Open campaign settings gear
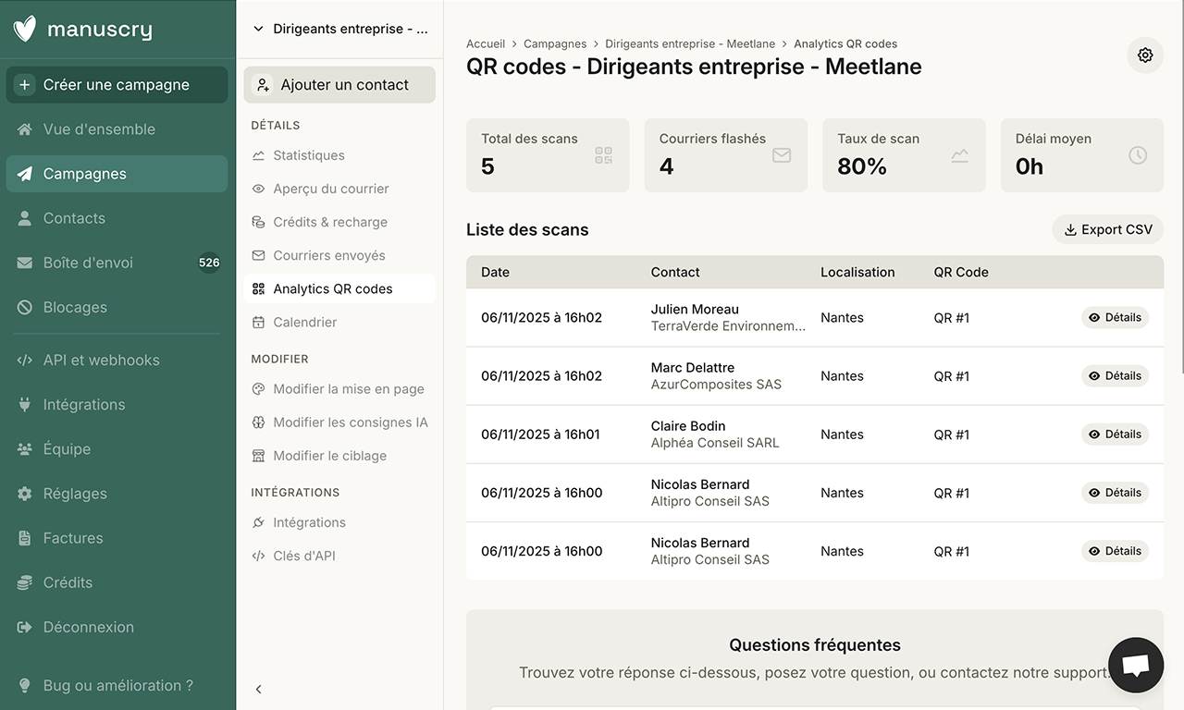The width and height of the screenshot is (1184, 710). coord(1144,55)
